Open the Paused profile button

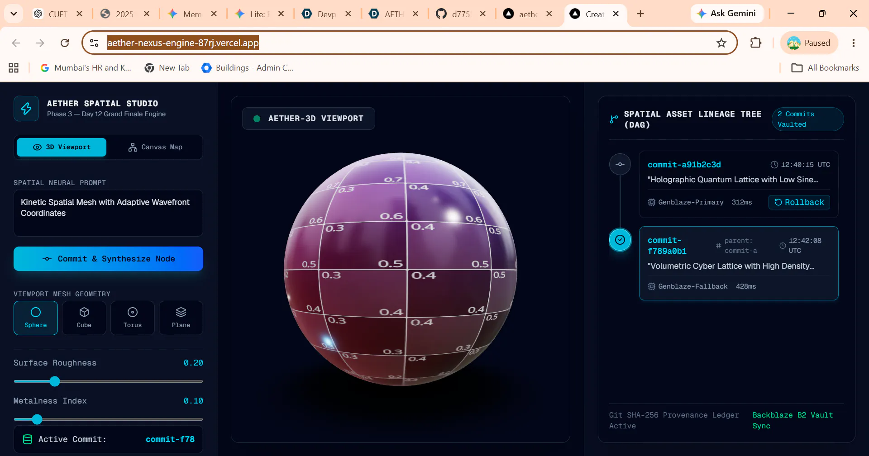[x=809, y=43]
